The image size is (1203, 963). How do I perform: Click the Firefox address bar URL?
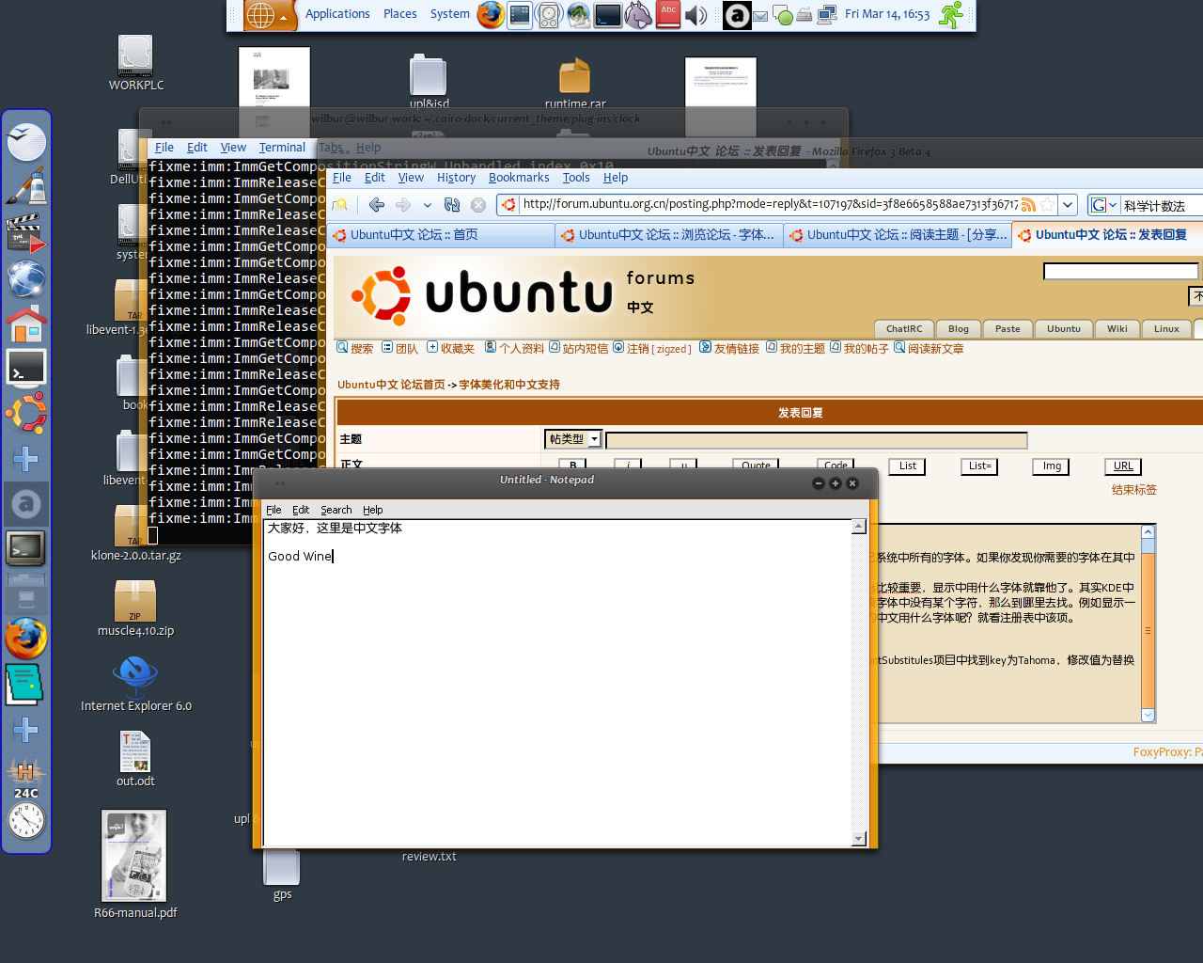tap(770, 205)
